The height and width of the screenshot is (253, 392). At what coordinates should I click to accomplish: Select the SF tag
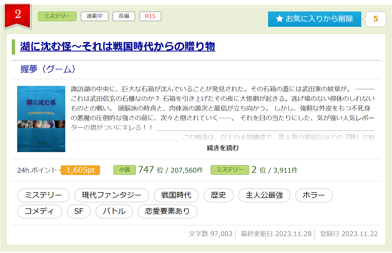79,211
